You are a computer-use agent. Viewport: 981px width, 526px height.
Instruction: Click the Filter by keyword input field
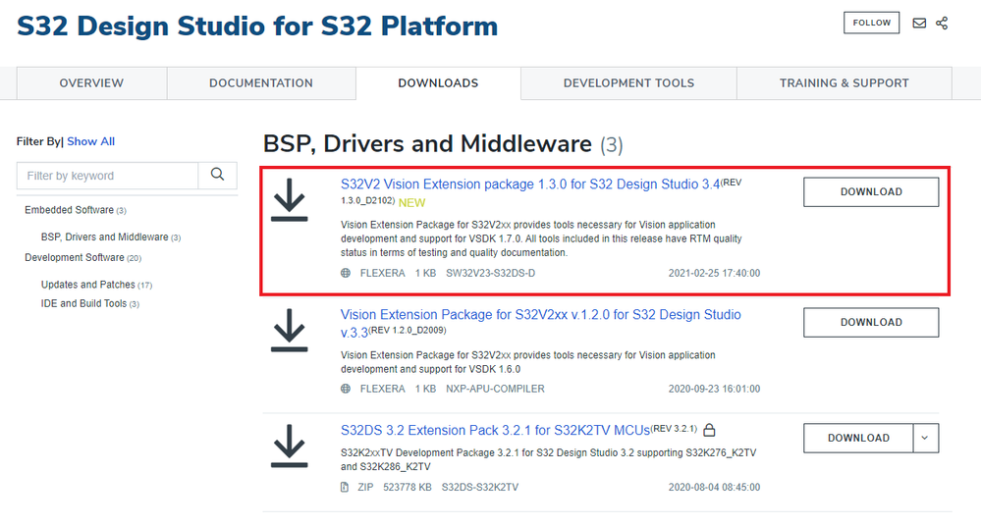tap(108, 176)
